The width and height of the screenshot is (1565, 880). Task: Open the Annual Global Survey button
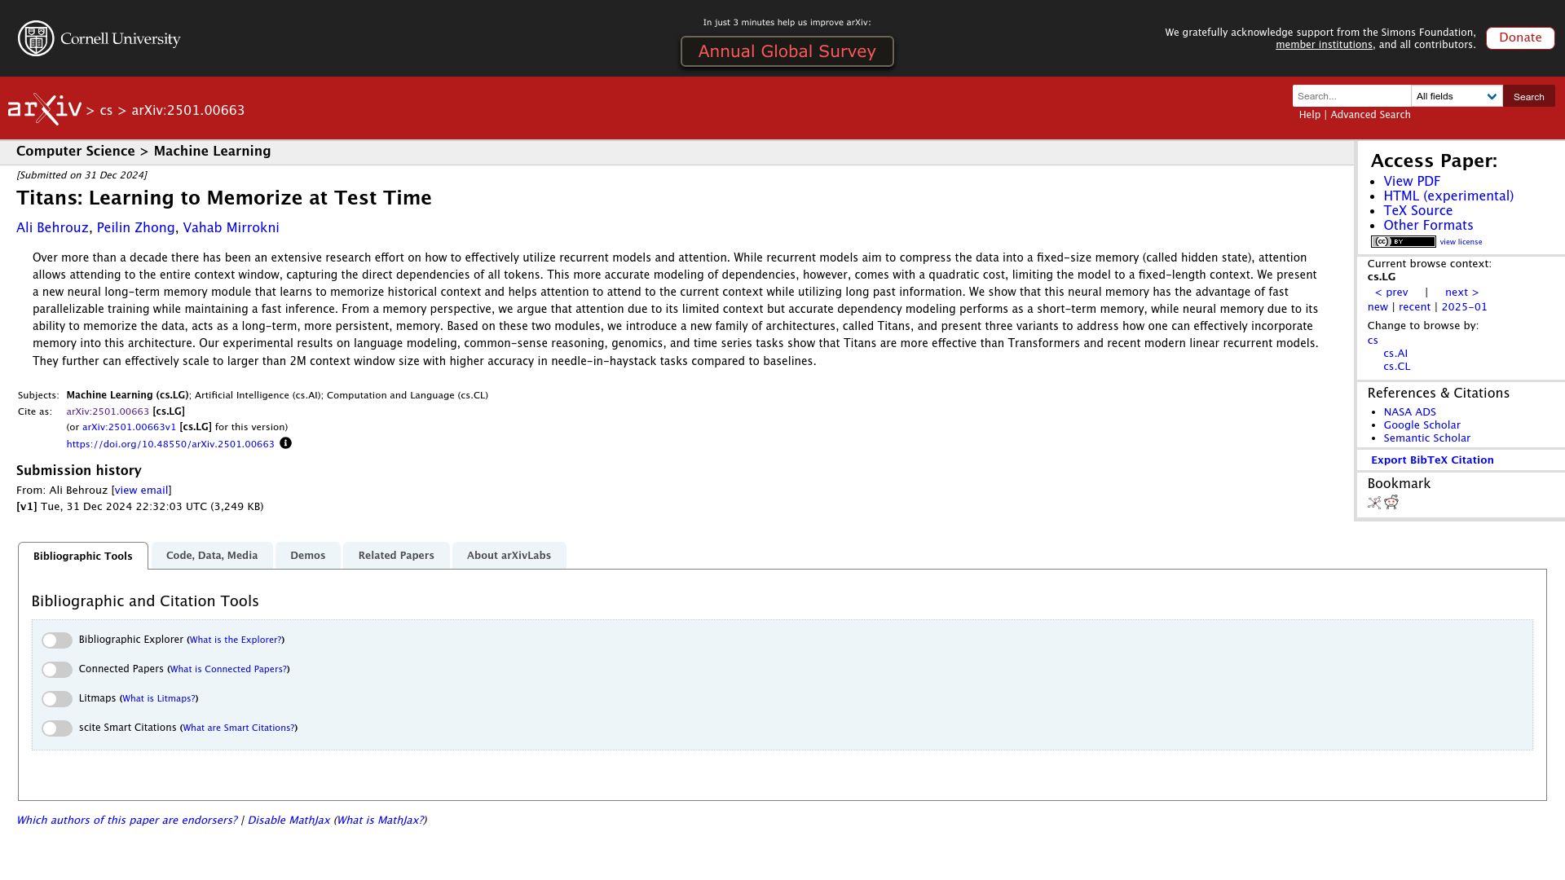point(787,51)
